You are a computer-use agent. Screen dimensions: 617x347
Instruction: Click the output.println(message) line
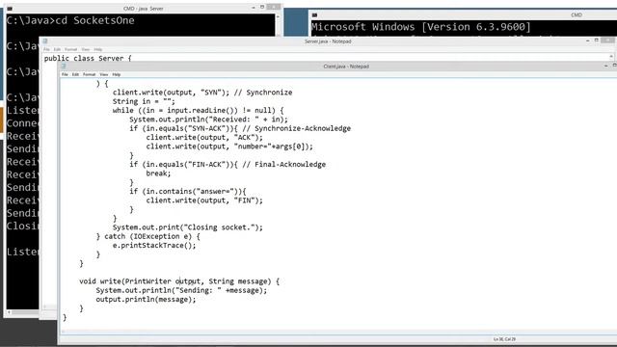click(146, 300)
